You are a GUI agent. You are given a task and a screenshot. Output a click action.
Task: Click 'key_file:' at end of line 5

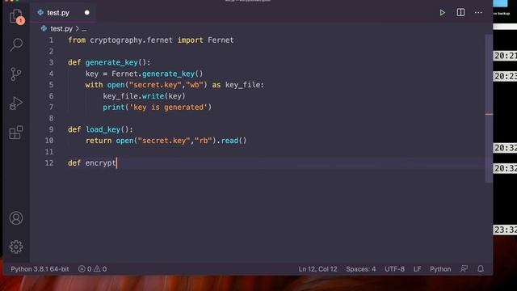(x=245, y=85)
